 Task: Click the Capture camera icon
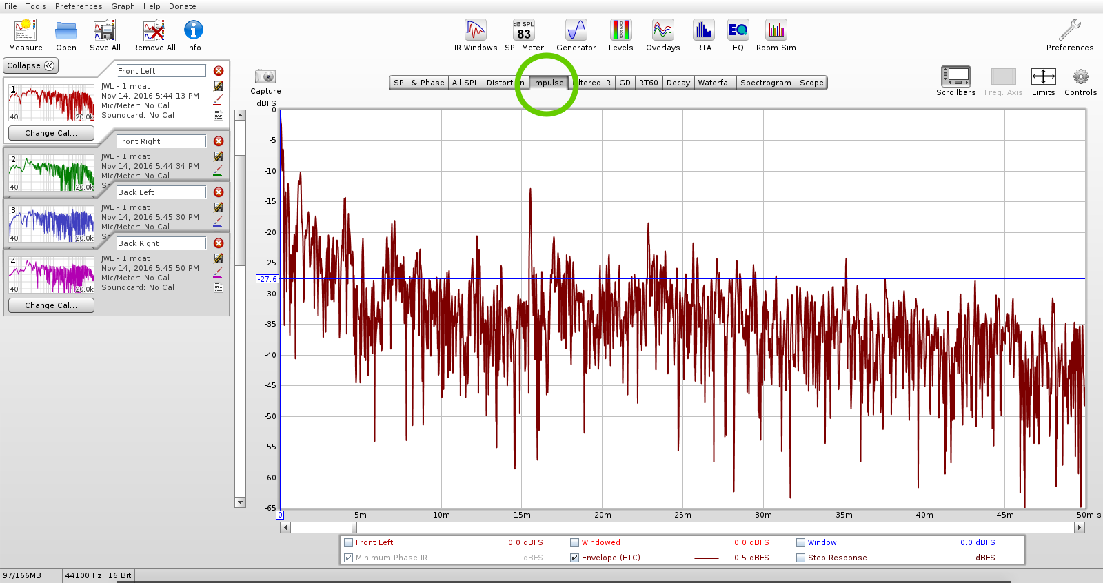click(265, 77)
